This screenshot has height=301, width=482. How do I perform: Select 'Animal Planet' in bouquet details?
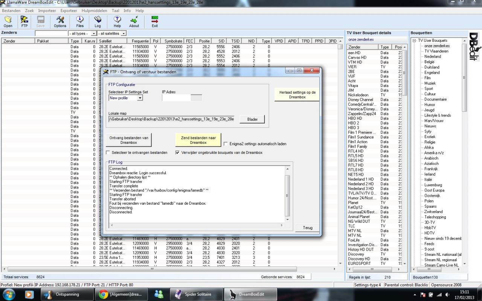click(x=358, y=217)
